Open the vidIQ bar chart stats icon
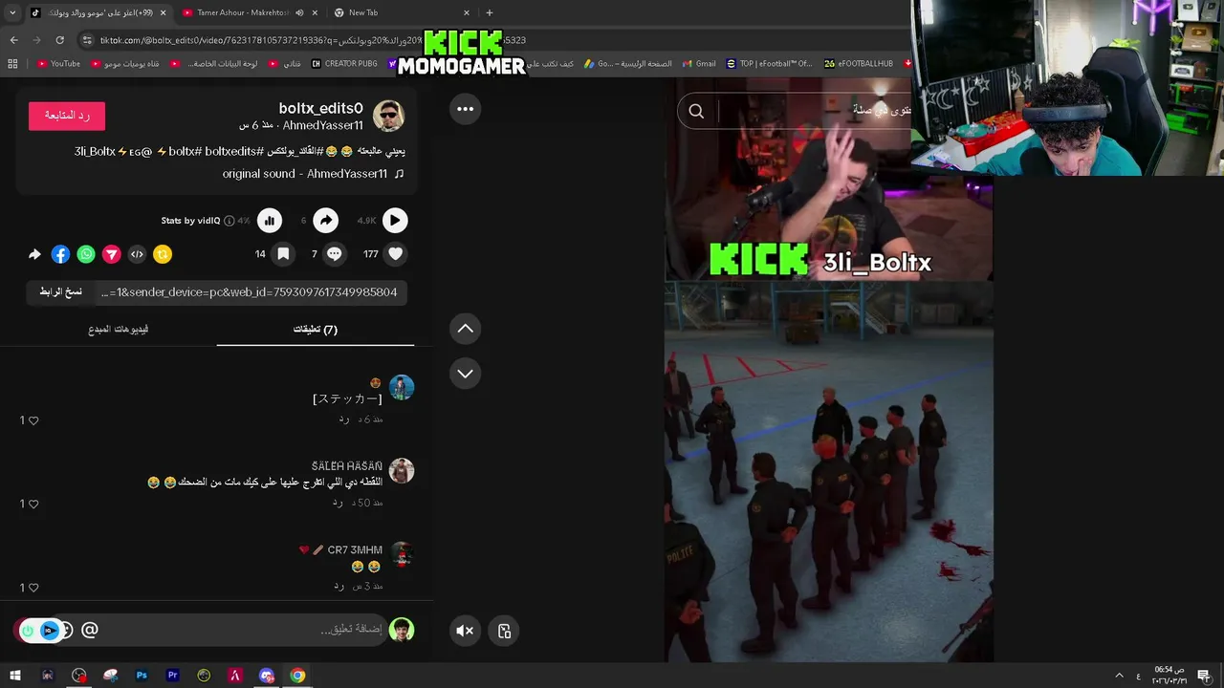This screenshot has width=1224, height=688. click(x=270, y=221)
